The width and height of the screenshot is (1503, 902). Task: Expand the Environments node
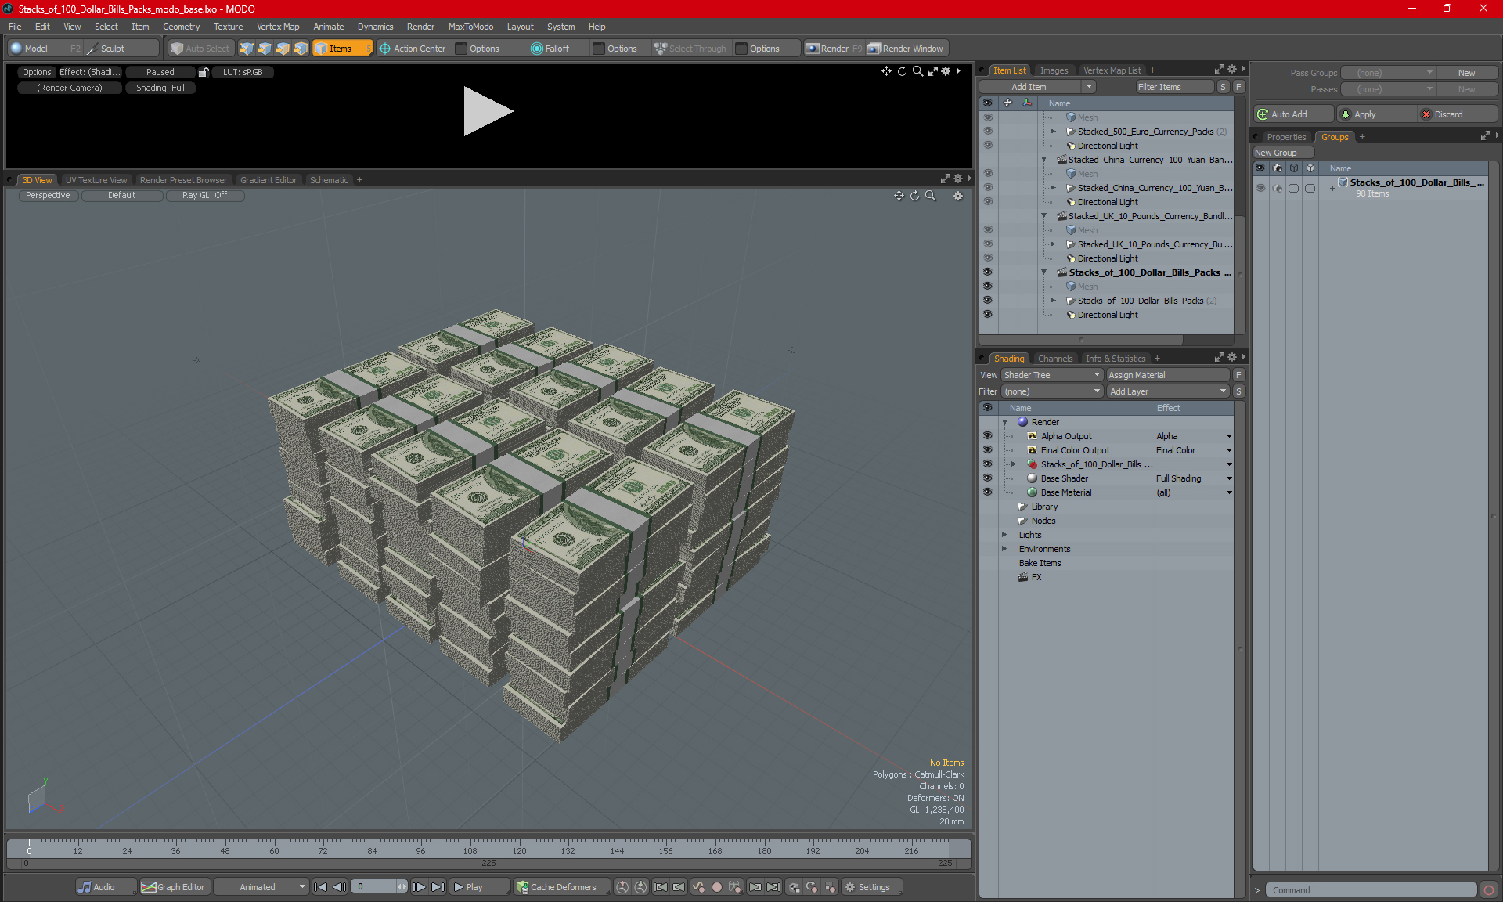coord(1005,549)
